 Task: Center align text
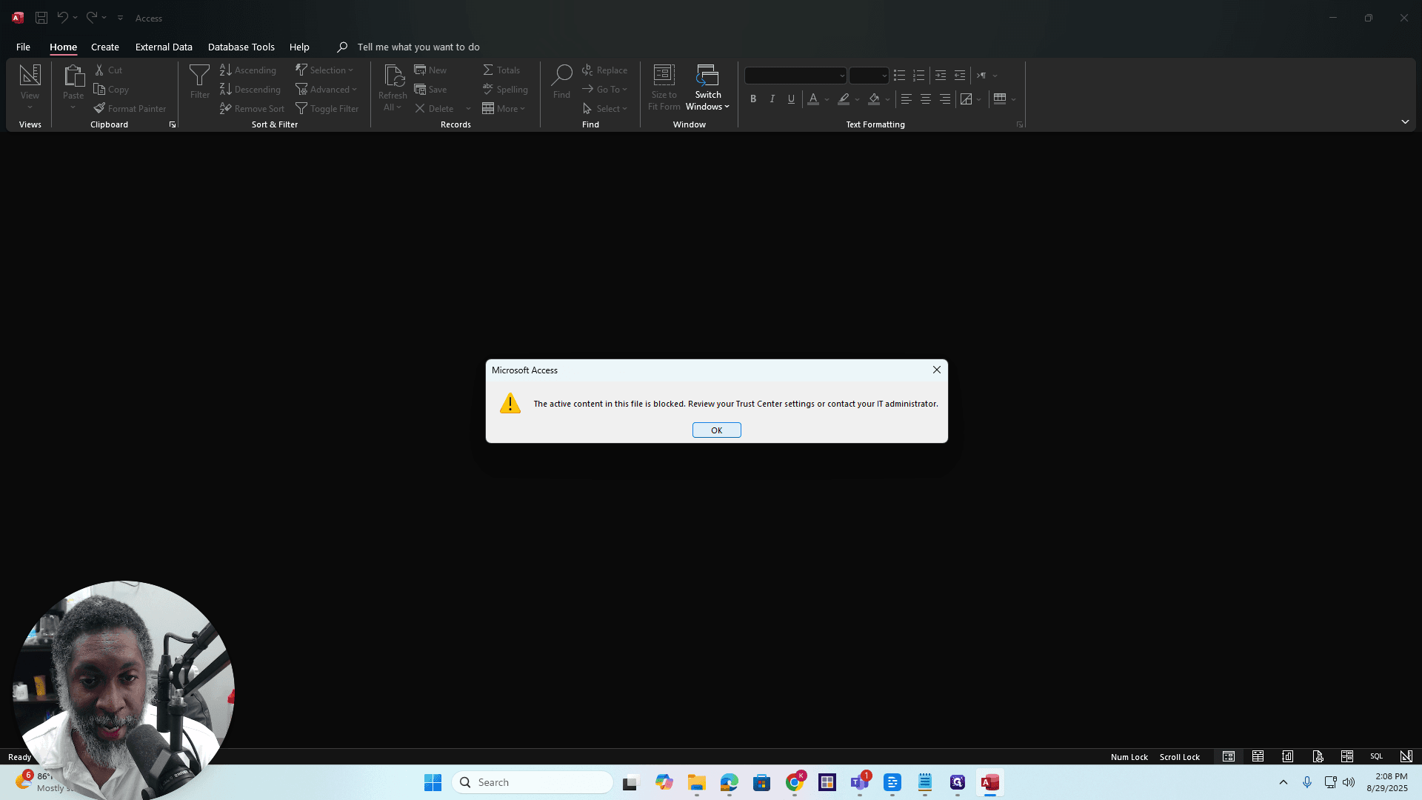(925, 99)
